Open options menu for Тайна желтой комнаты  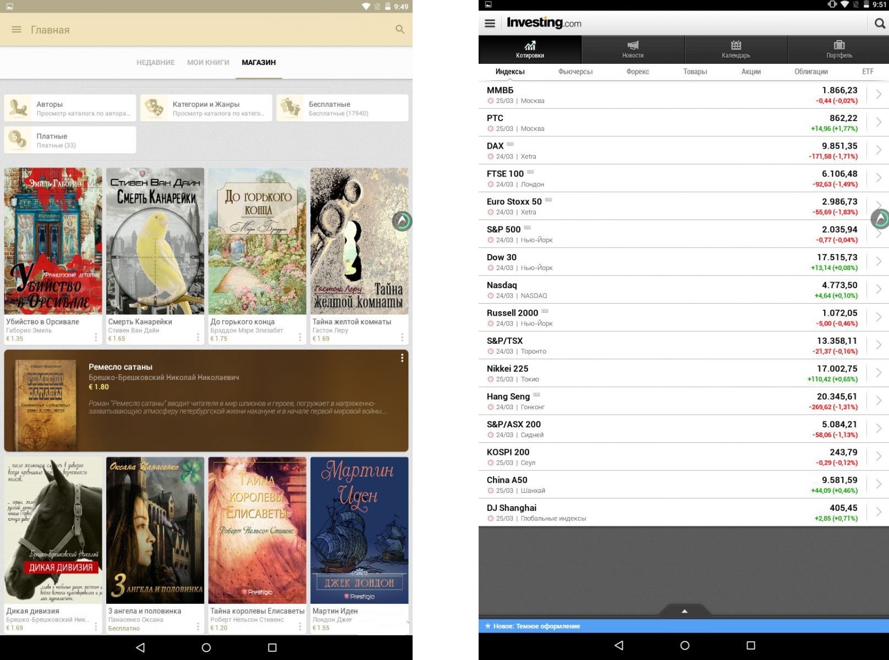point(402,337)
